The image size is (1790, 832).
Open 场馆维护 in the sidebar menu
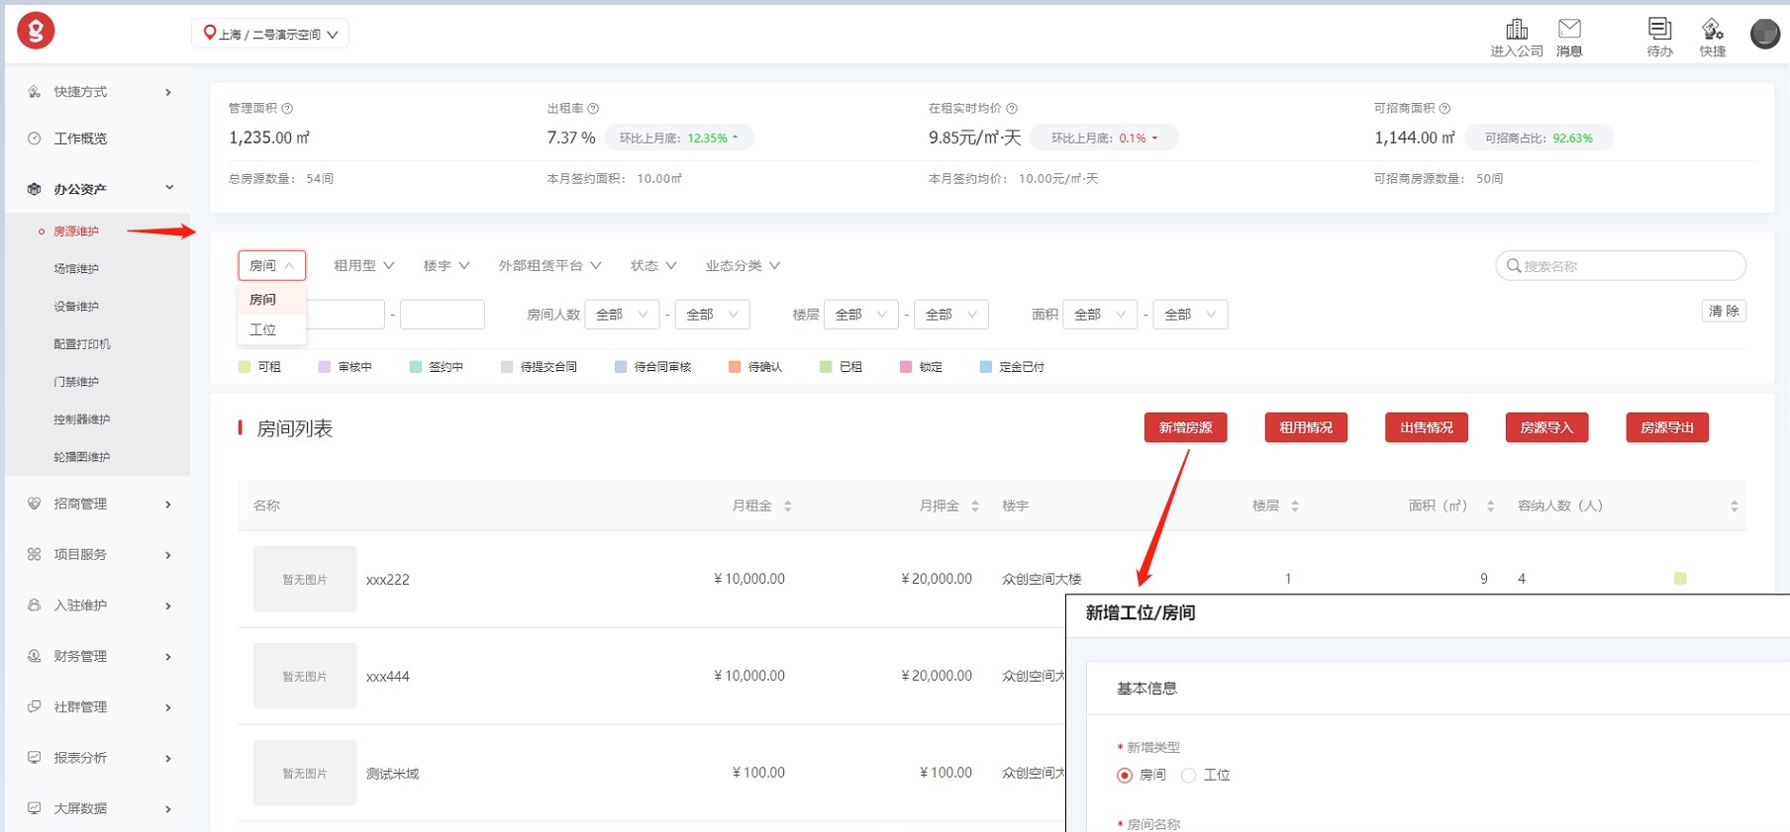coord(76,269)
